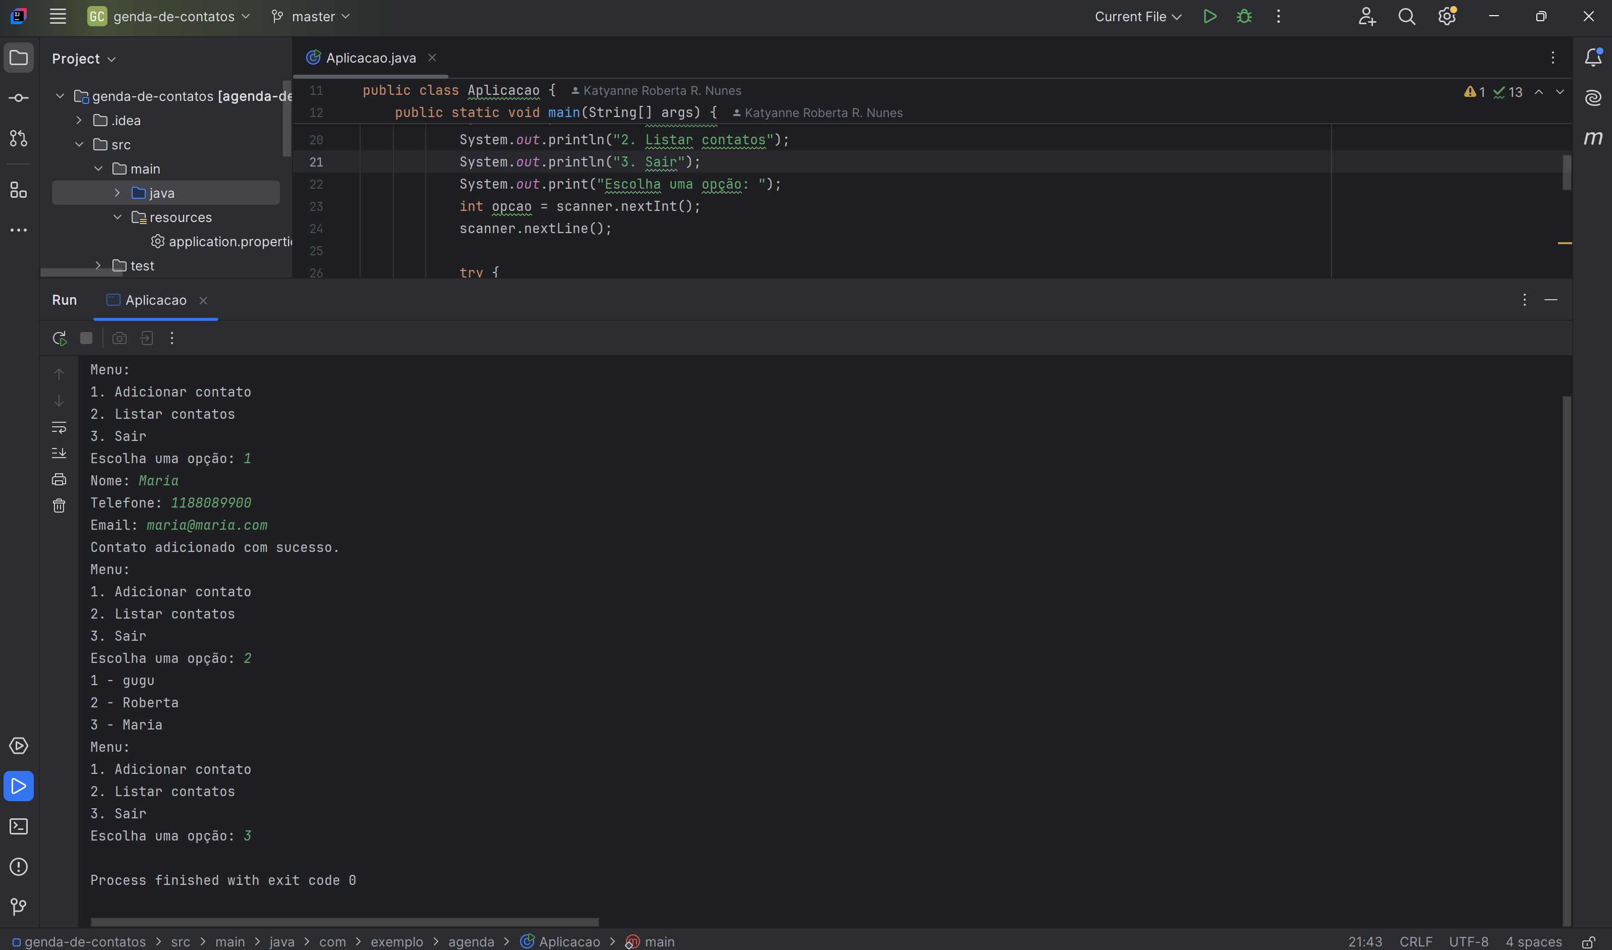Open the Pull Requests tool window
The image size is (1612, 950).
pos(19,138)
